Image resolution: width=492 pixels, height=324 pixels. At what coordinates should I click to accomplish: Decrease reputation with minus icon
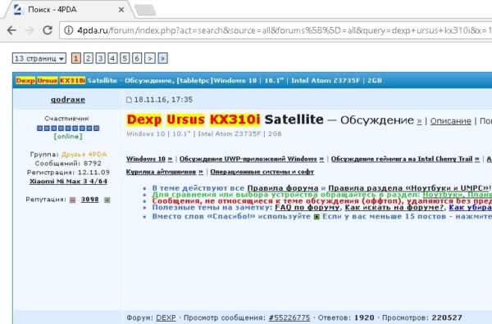[x=72, y=200]
